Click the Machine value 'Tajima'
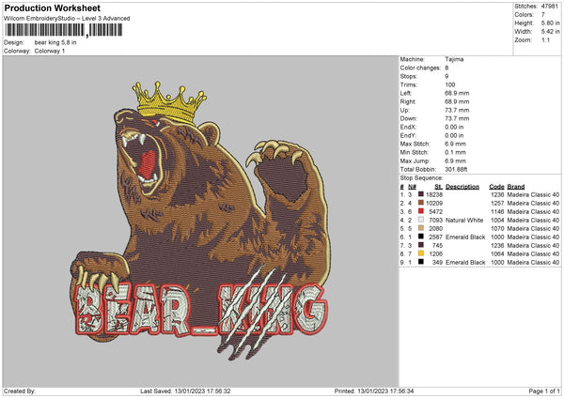This screenshot has width=564, height=398. click(454, 59)
